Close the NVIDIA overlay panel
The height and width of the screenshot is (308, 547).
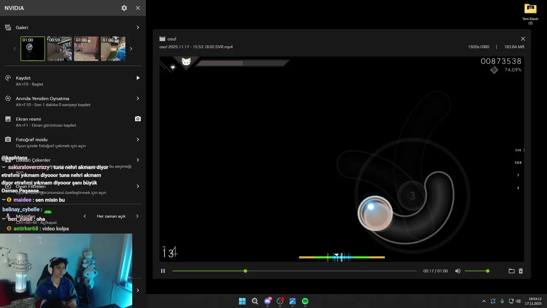point(138,8)
